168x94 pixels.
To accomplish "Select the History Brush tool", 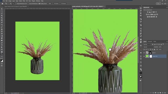I will [2, 31].
